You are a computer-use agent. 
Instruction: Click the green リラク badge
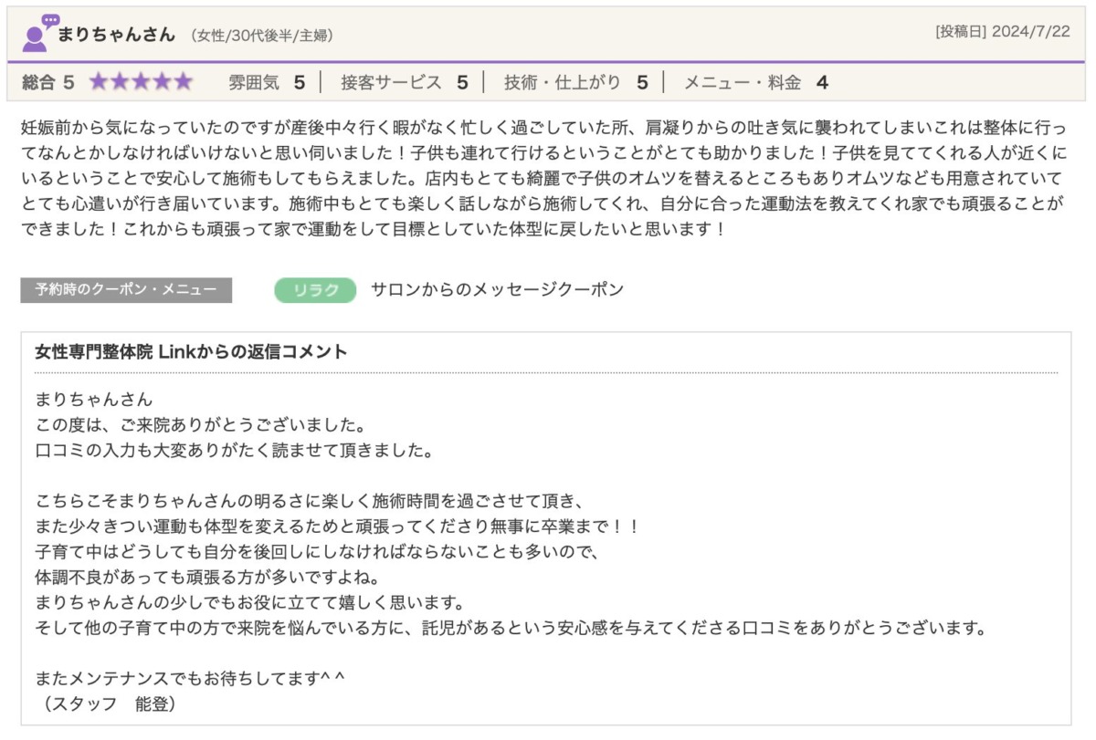[315, 290]
